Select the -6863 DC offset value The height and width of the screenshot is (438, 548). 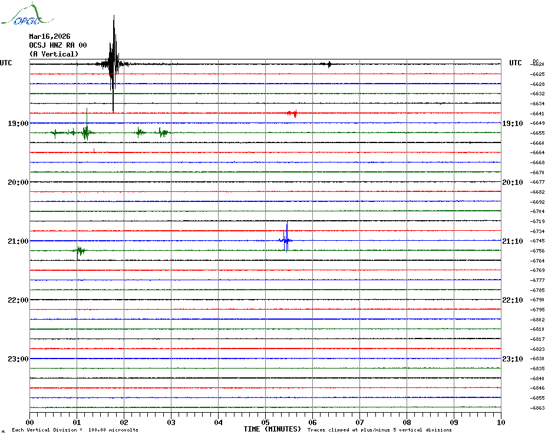pos(537,408)
